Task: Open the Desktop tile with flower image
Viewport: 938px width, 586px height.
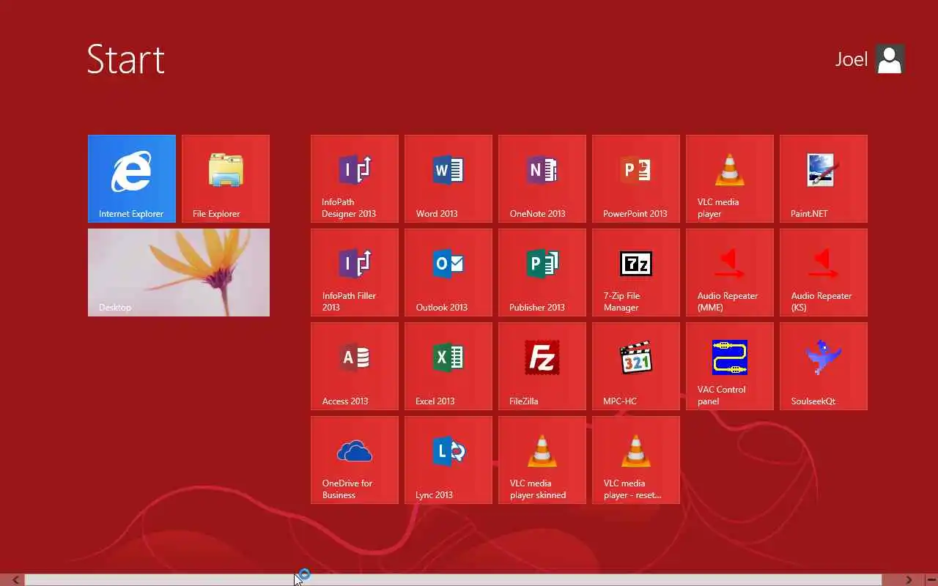Action: [179, 272]
